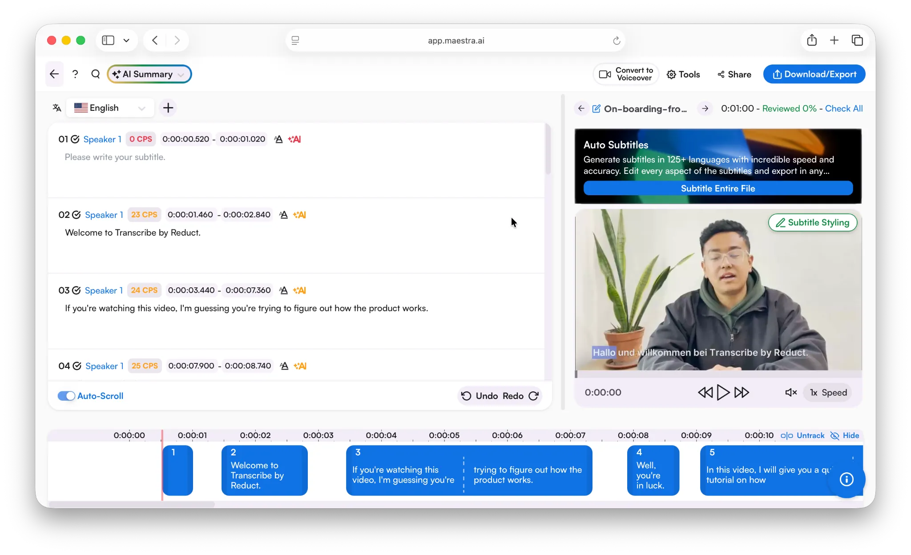Click the Safari share icon
The image size is (911, 555).
812,40
